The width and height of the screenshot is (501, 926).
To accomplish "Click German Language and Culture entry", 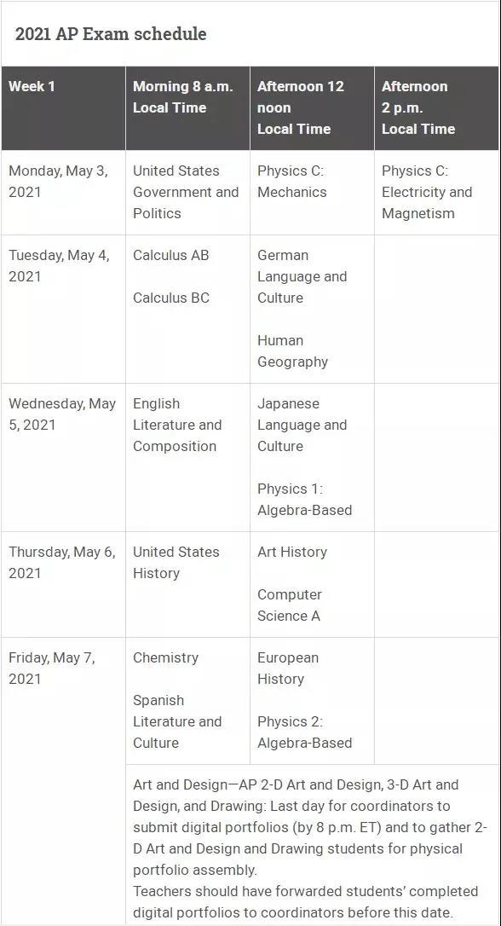I will [x=302, y=276].
